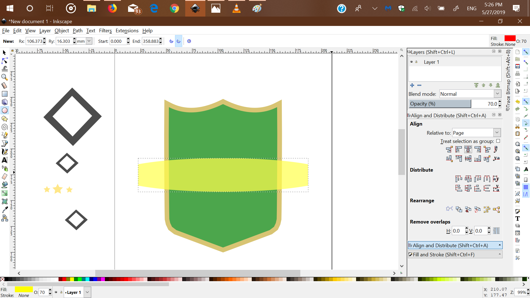The height and width of the screenshot is (298, 530).
Task: Open the Path menu
Action: pos(78,31)
